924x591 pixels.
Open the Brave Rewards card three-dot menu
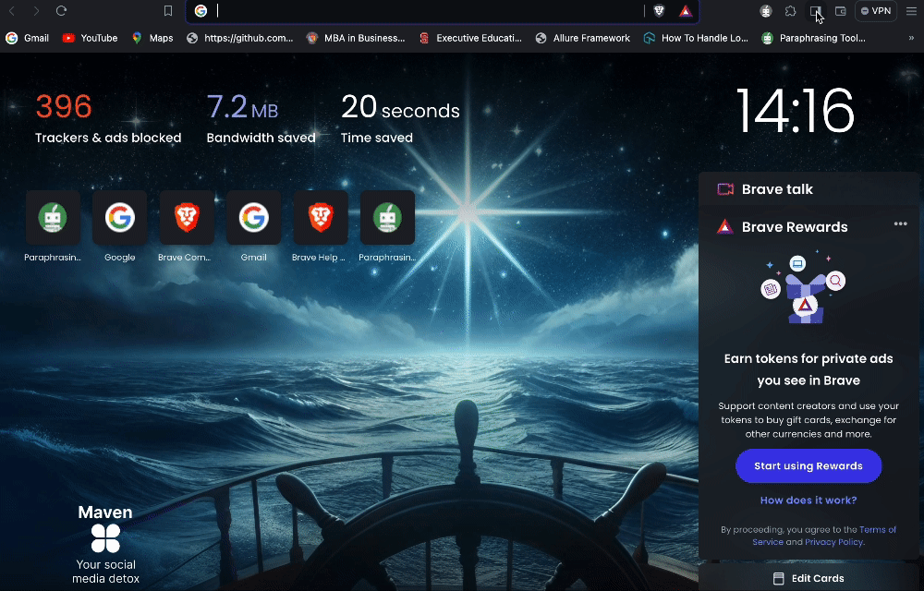coord(900,224)
